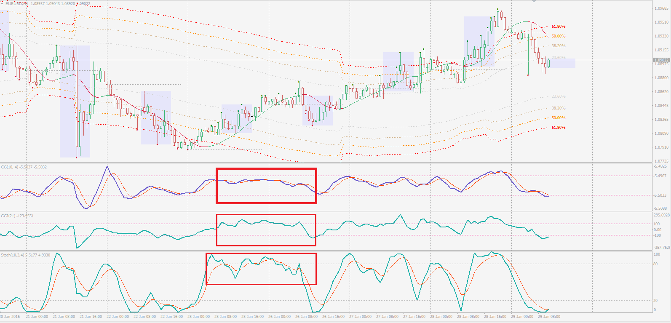The height and width of the screenshot is (323, 671).
Task: Click time axis label 25 Jan 16:00
Action: 252,317
